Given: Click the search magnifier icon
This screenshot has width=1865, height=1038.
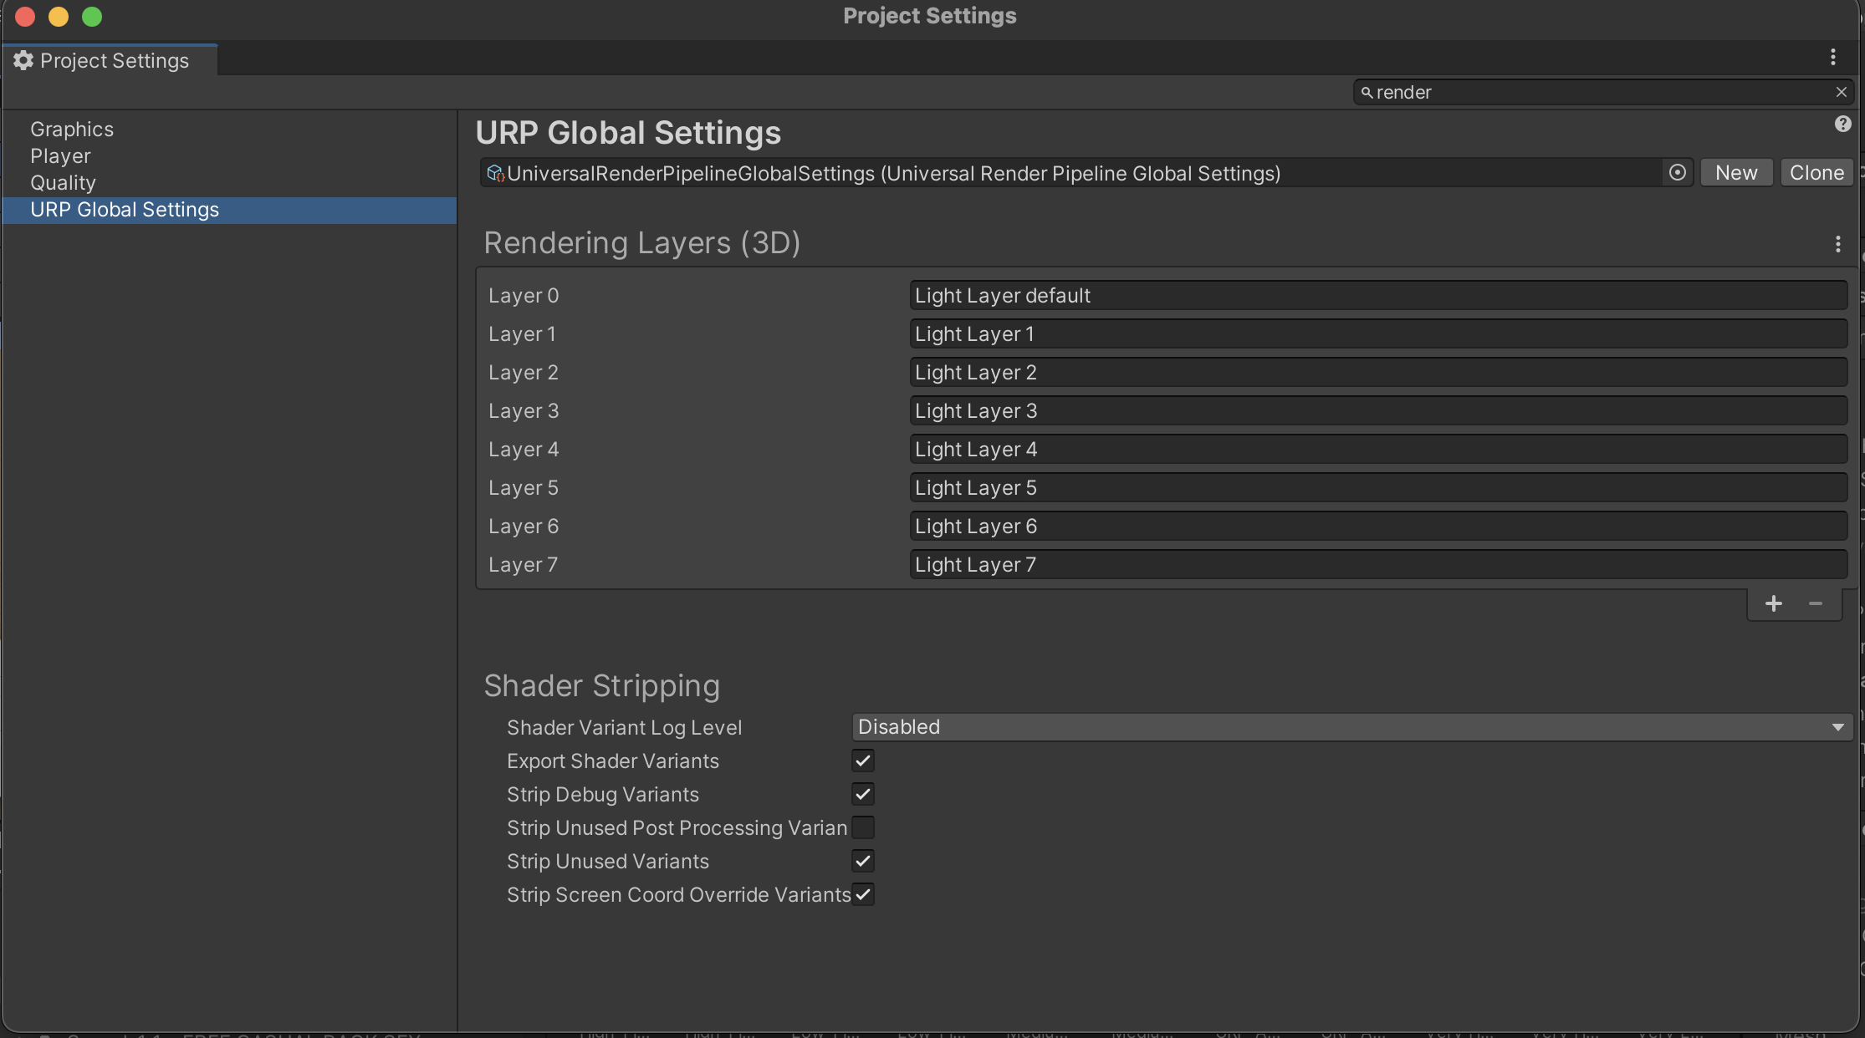Looking at the screenshot, I should [x=1367, y=92].
